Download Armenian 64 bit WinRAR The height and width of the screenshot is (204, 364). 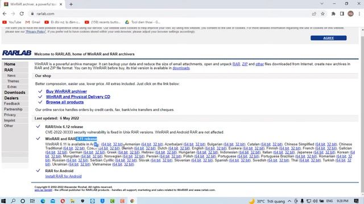tap(146, 144)
